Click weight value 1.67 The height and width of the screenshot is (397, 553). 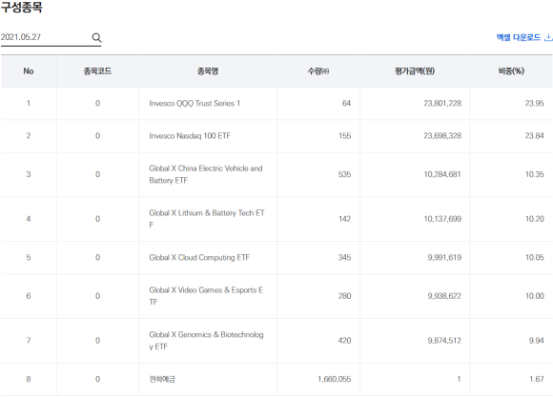537,379
